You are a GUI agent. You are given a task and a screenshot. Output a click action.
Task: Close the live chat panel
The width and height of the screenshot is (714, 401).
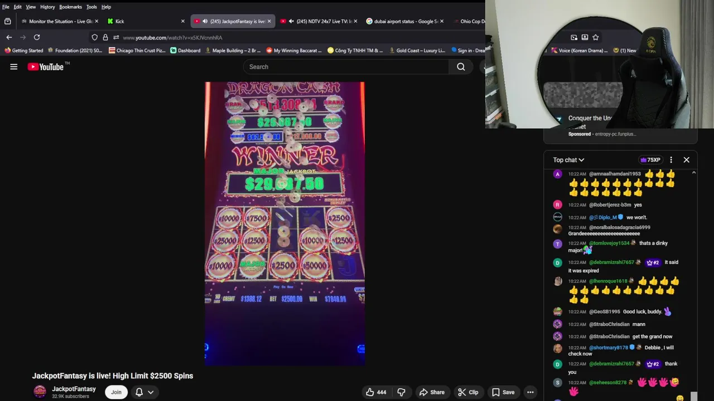click(687, 160)
